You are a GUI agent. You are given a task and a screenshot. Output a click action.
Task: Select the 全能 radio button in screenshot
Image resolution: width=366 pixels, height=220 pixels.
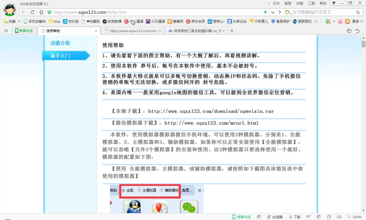pos(124,190)
